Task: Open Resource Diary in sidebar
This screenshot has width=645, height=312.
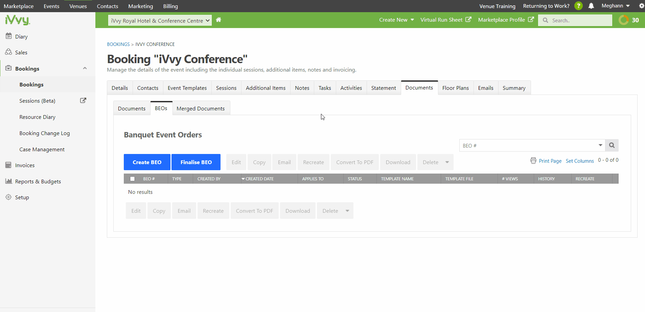Action: tap(37, 117)
